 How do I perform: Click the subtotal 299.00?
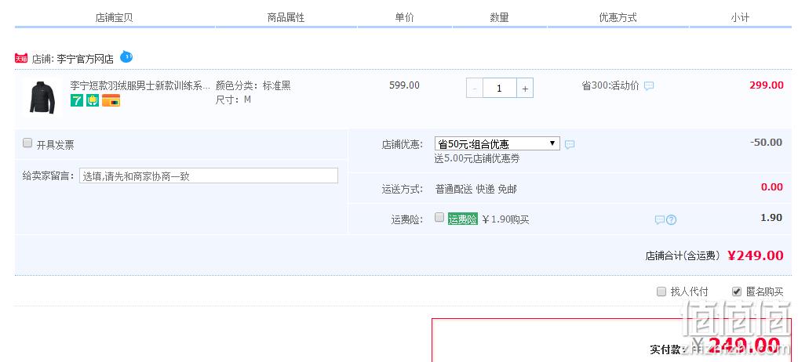click(767, 85)
